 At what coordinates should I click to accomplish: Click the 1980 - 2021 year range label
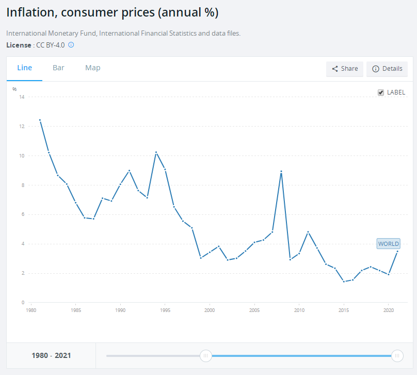51,355
